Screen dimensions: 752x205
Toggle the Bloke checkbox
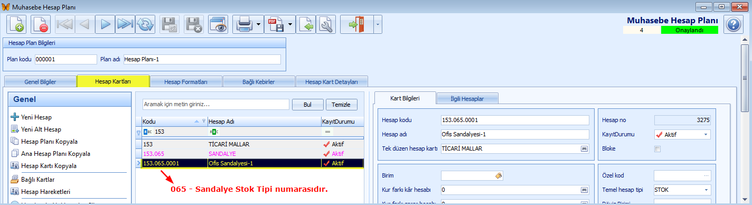click(657, 149)
